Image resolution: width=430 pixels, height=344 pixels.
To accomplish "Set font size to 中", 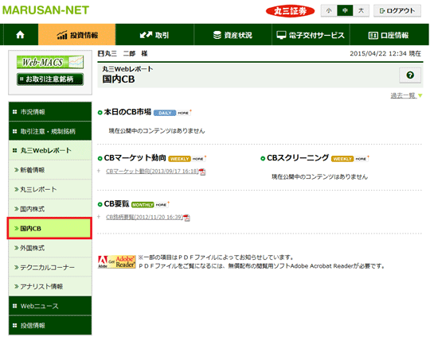I will point(345,10).
